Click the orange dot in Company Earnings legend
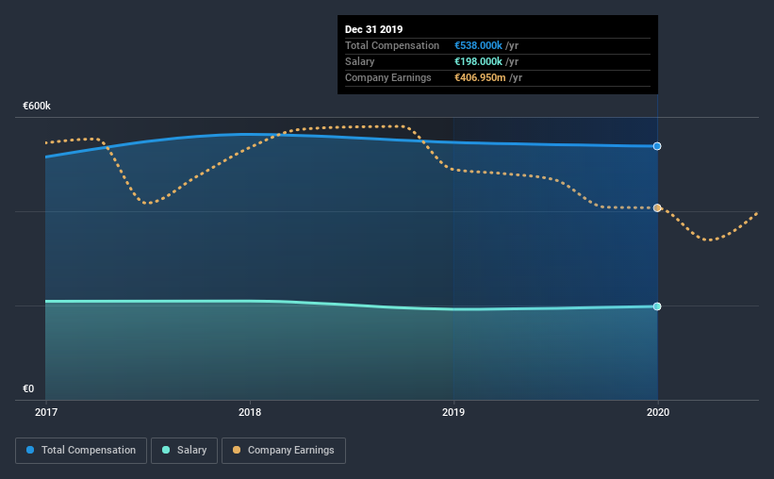The height and width of the screenshot is (479, 774). (x=237, y=450)
